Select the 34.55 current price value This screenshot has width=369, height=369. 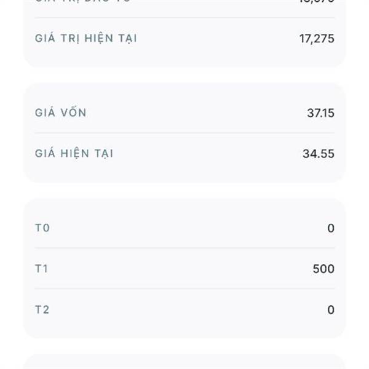point(319,154)
